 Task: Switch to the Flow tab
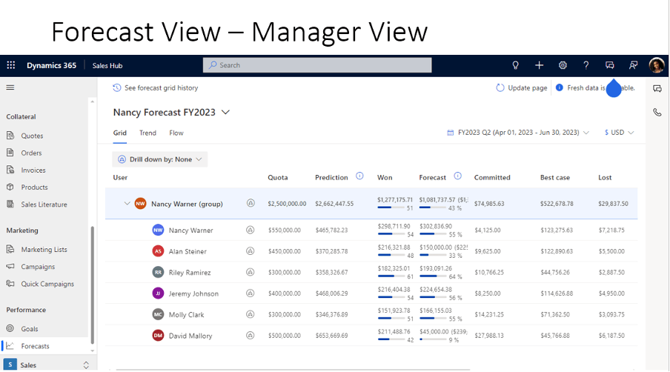tap(176, 133)
